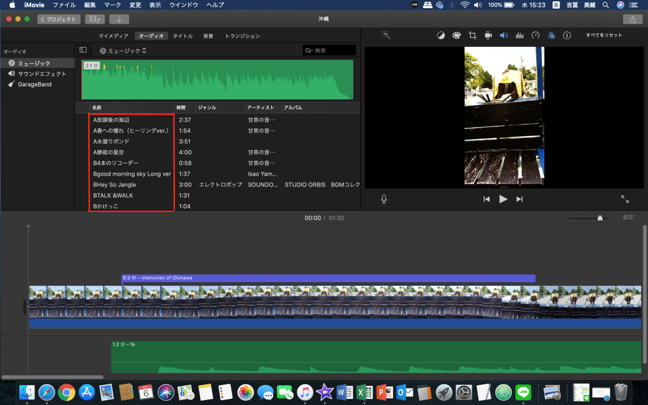
Task: Open the noise reduction and equalizer tool
Action: [x=519, y=35]
